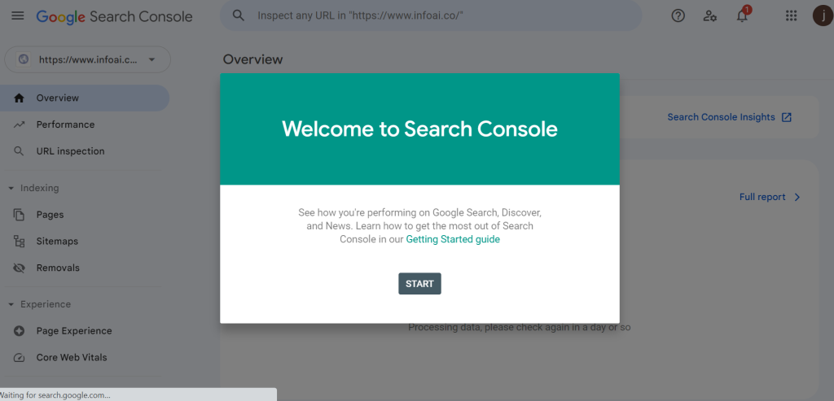Click the START button
Screen dimensions: 834x401
tap(419, 284)
